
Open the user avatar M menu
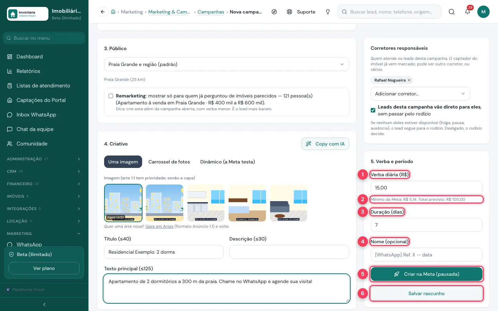[x=483, y=12]
